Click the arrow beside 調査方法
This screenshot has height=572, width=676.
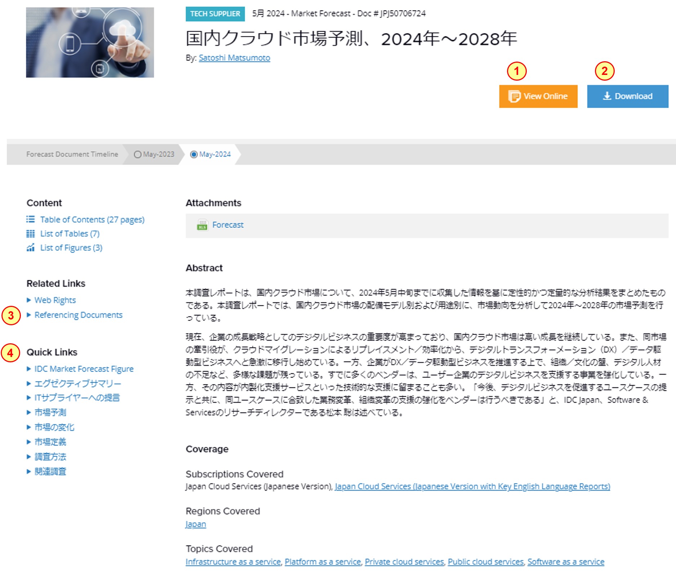(x=29, y=457)
